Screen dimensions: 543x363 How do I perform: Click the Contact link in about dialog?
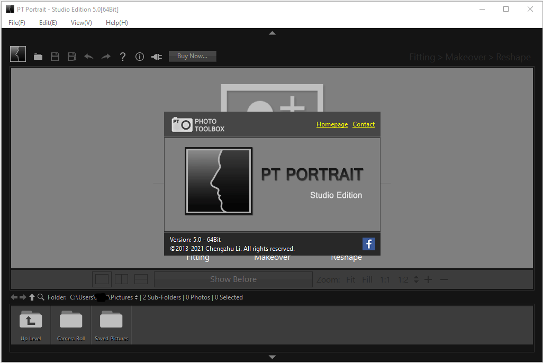point(364,124)
